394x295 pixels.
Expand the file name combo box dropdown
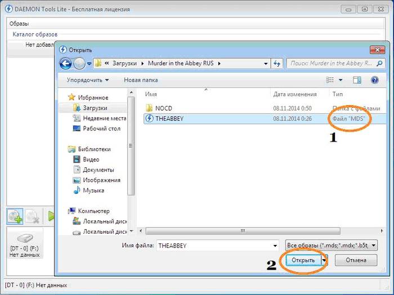(x=275, y=246)
